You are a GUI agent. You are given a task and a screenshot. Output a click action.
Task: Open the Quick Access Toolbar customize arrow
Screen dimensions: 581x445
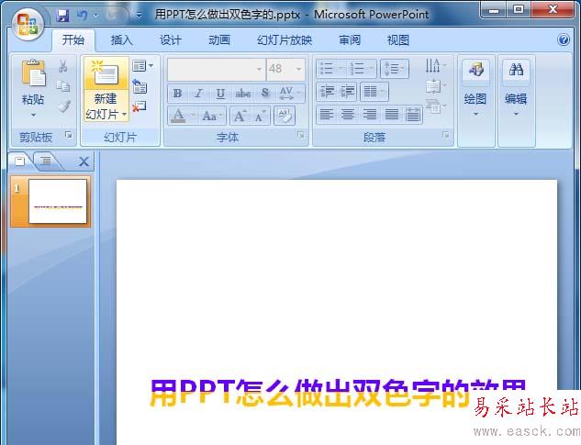139,16
